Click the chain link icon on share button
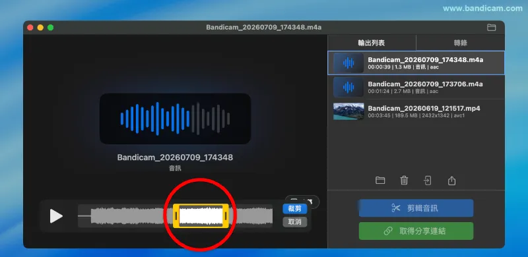 point(388,231)
